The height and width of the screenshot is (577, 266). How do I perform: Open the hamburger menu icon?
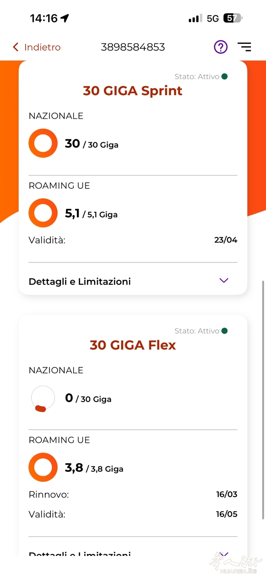click(x=244, y=47)
